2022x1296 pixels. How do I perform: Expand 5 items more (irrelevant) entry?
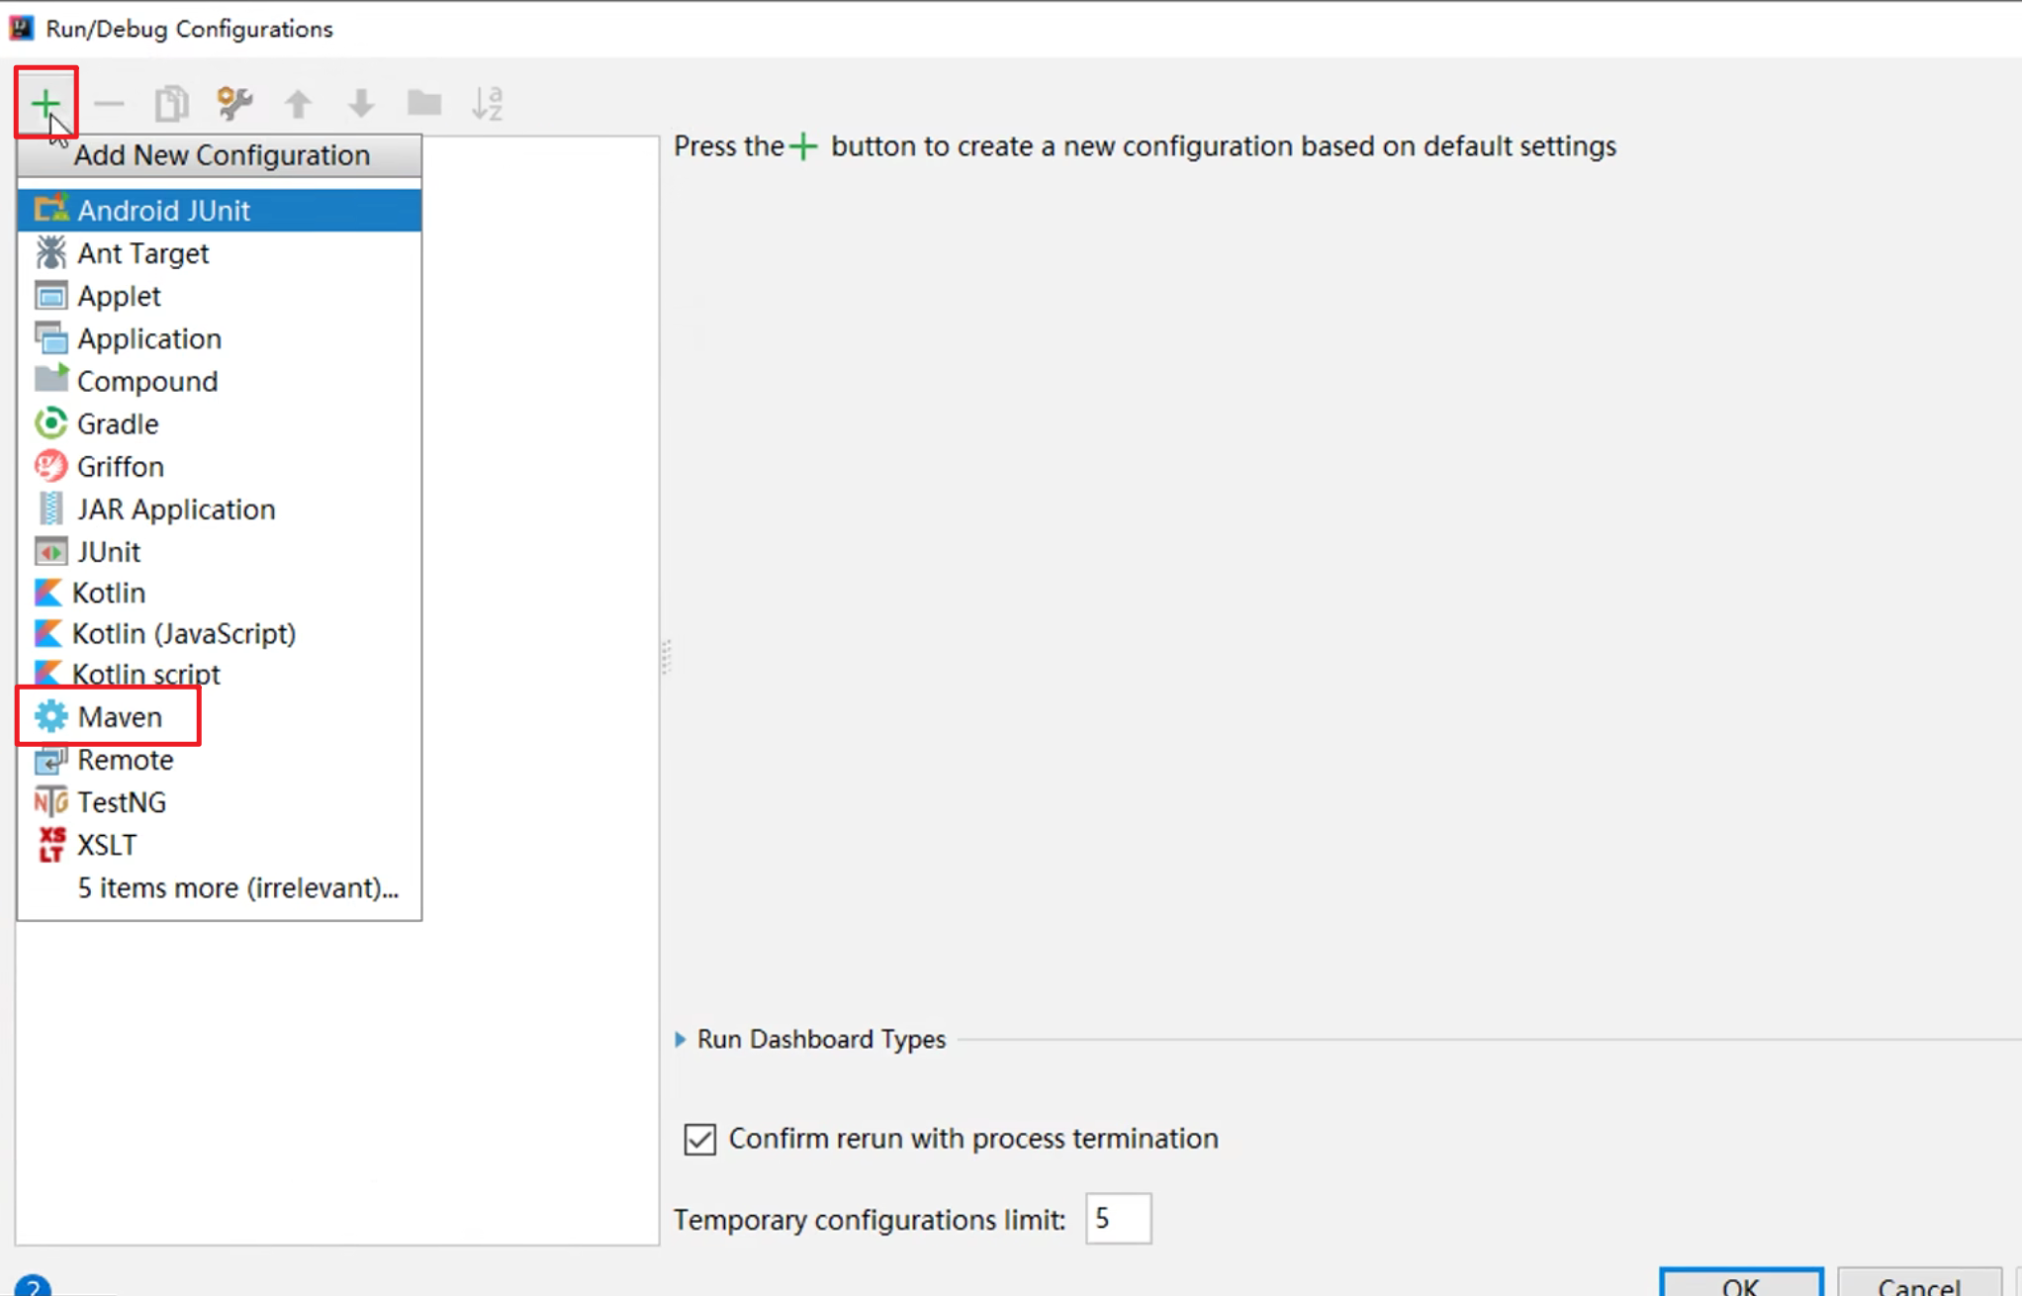point(237,887)
